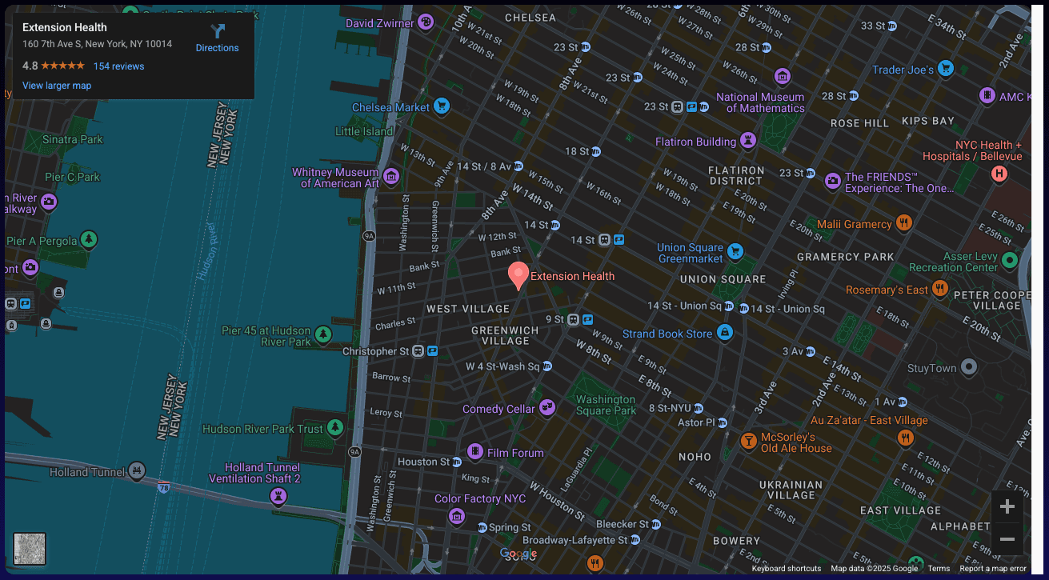This screenshot has width=1049, height=580.
Task: Select the Hudson River Park Trust icon
Action: 335,428
